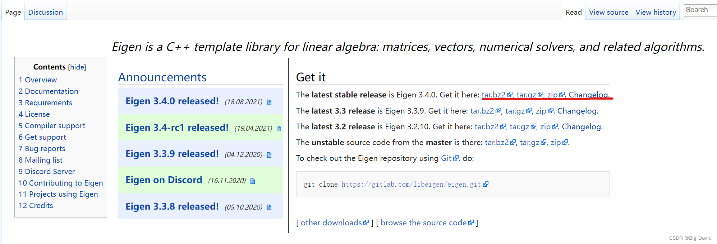Hide the Contents table via [hide]

[x=77, y=67]
